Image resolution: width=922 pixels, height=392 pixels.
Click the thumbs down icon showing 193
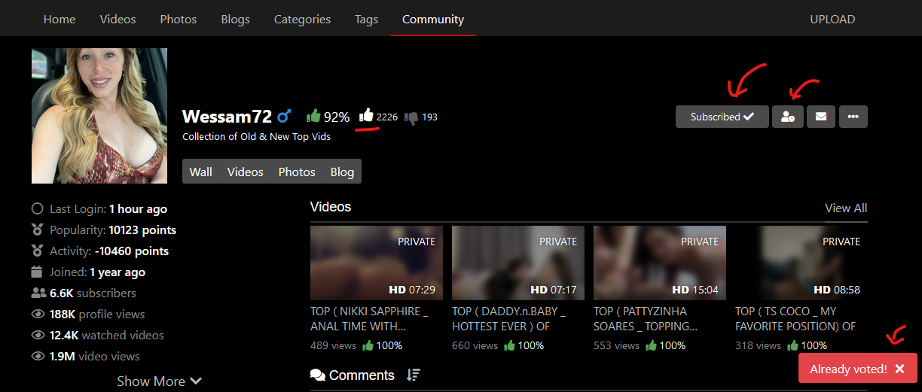click(411, 117)
